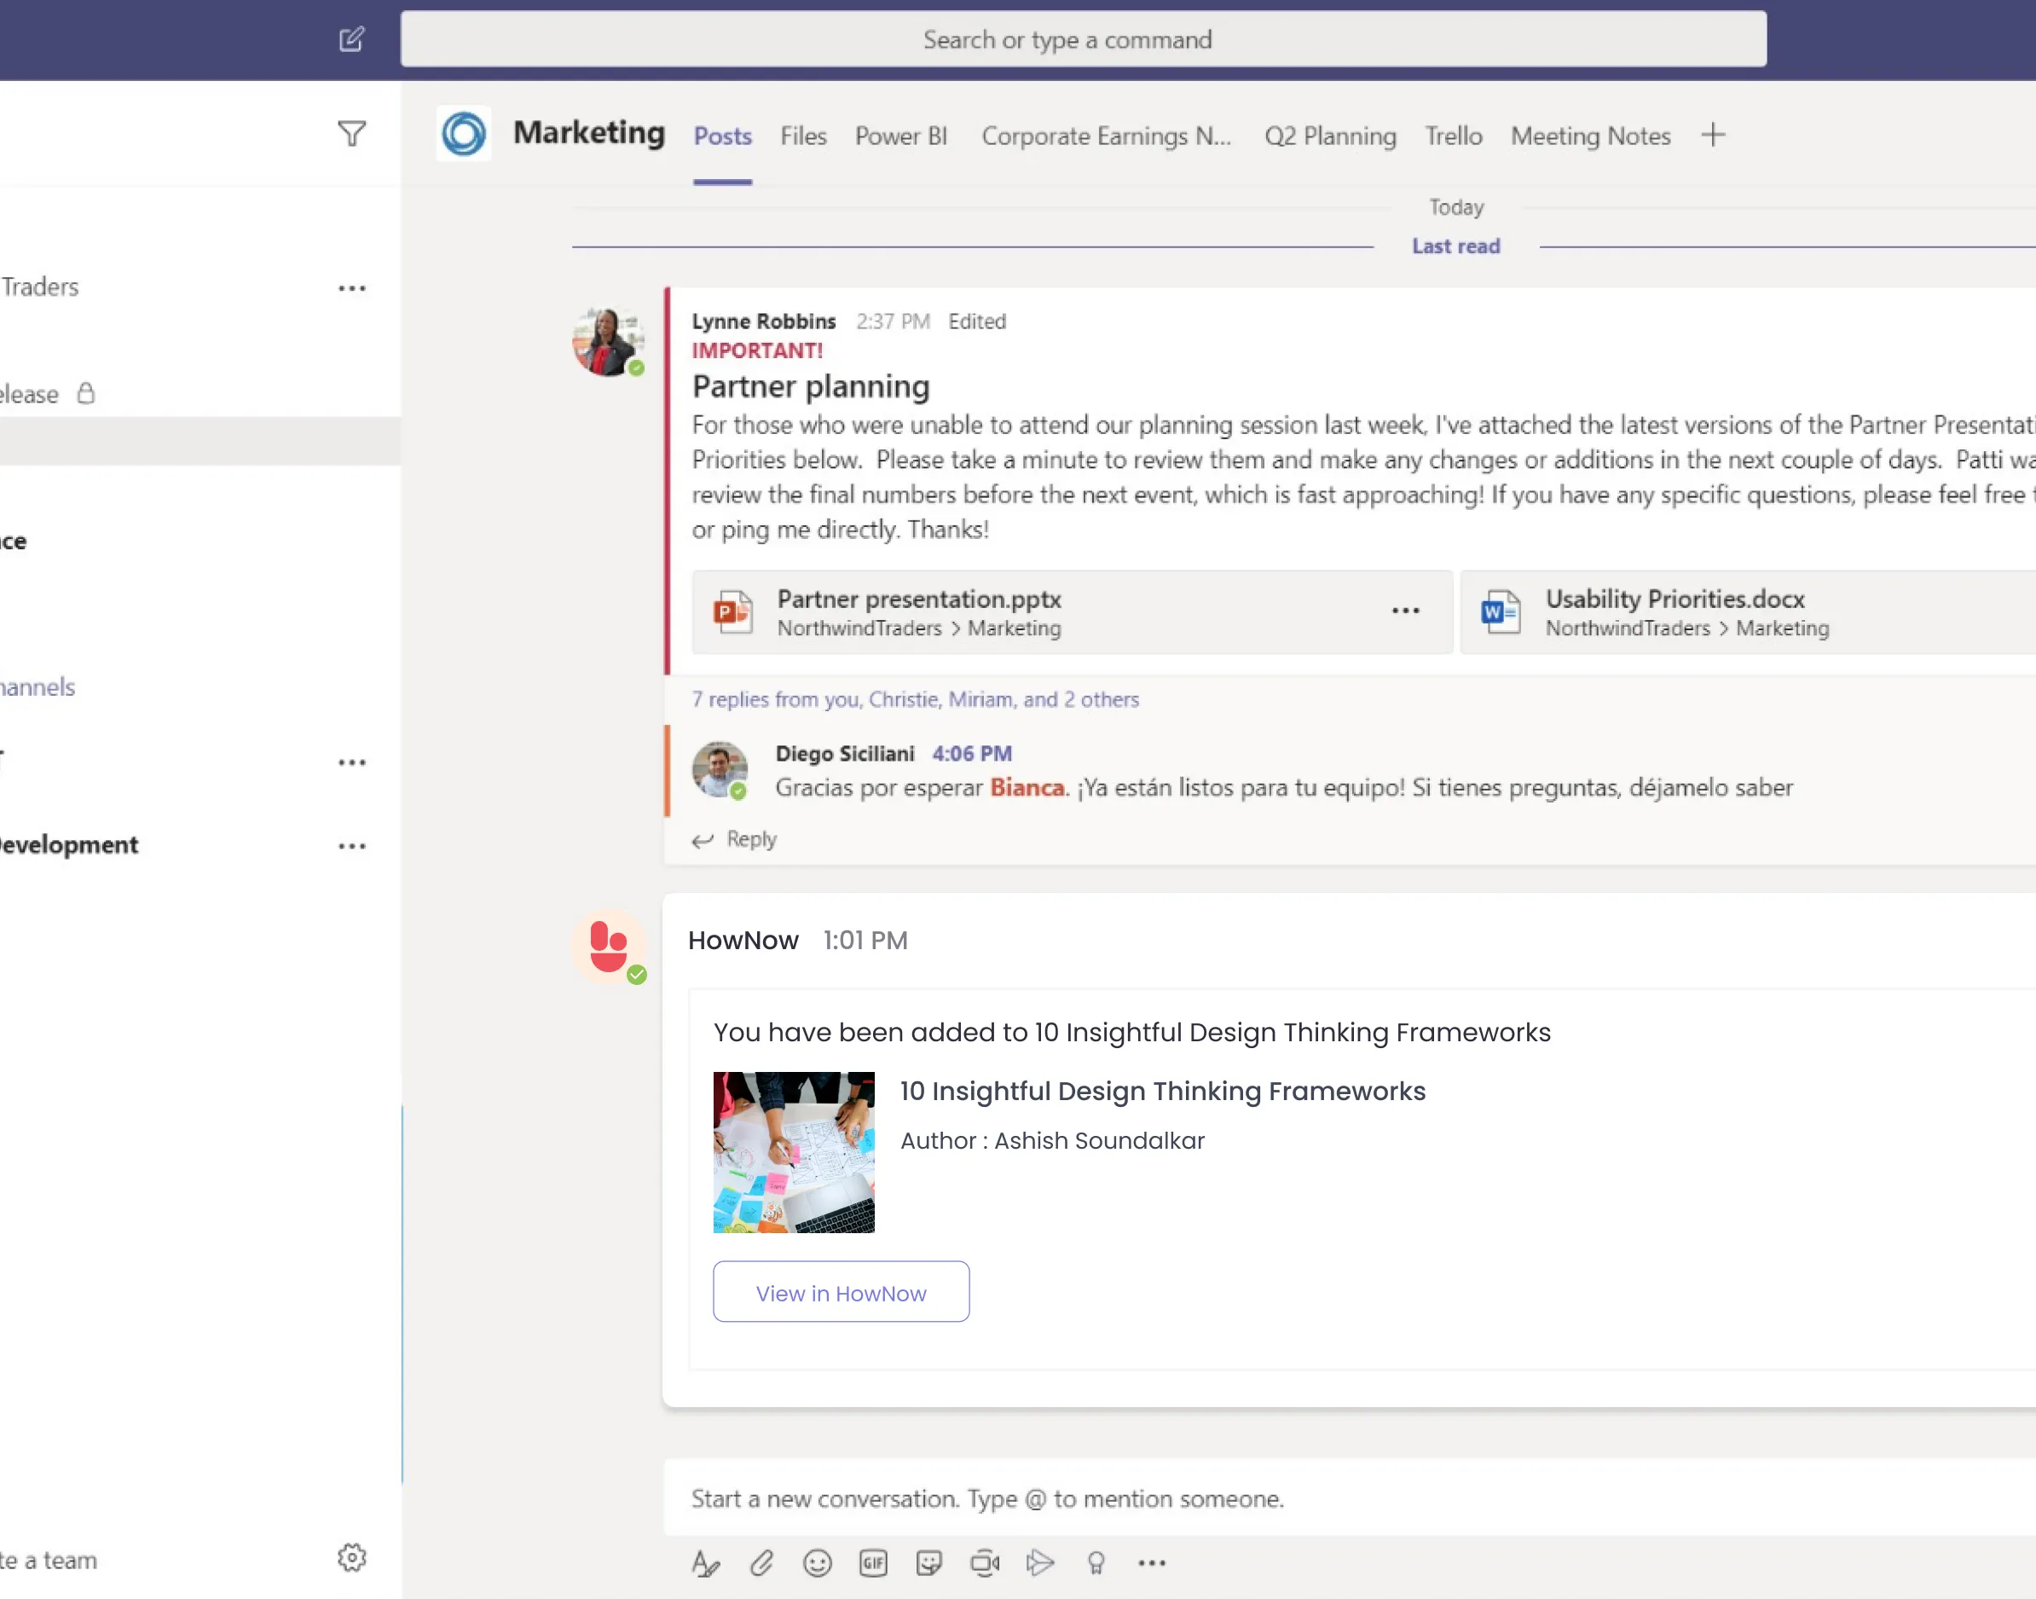Image resolution: width=2036 pixels, height=1599 pixels.
Task: Attach a file using the paperclip icon
Action: pyautogui.click(x=761, y=1562)
